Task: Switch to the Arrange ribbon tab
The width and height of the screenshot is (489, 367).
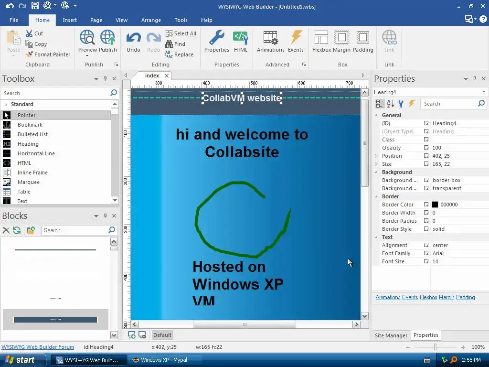Action: pos(151,20)
